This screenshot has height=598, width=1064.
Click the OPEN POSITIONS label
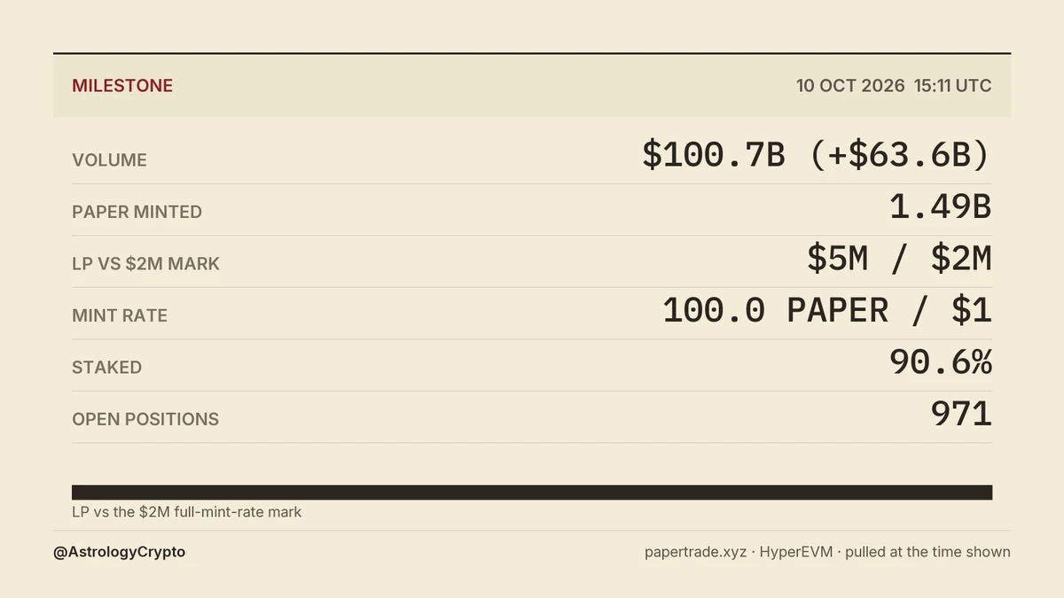145,419
